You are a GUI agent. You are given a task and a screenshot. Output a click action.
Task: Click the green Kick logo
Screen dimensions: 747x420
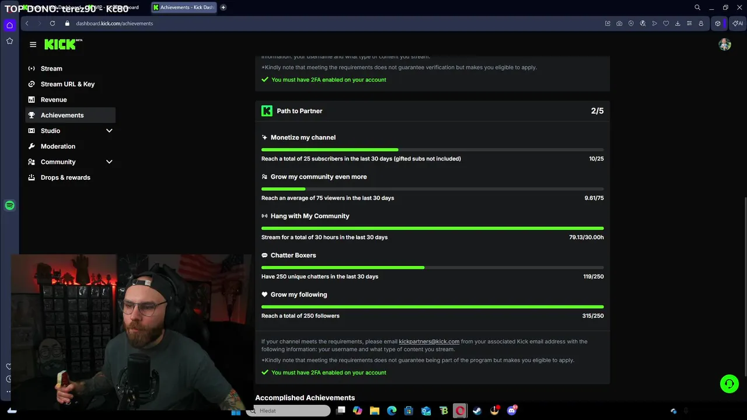click(63, 44)
